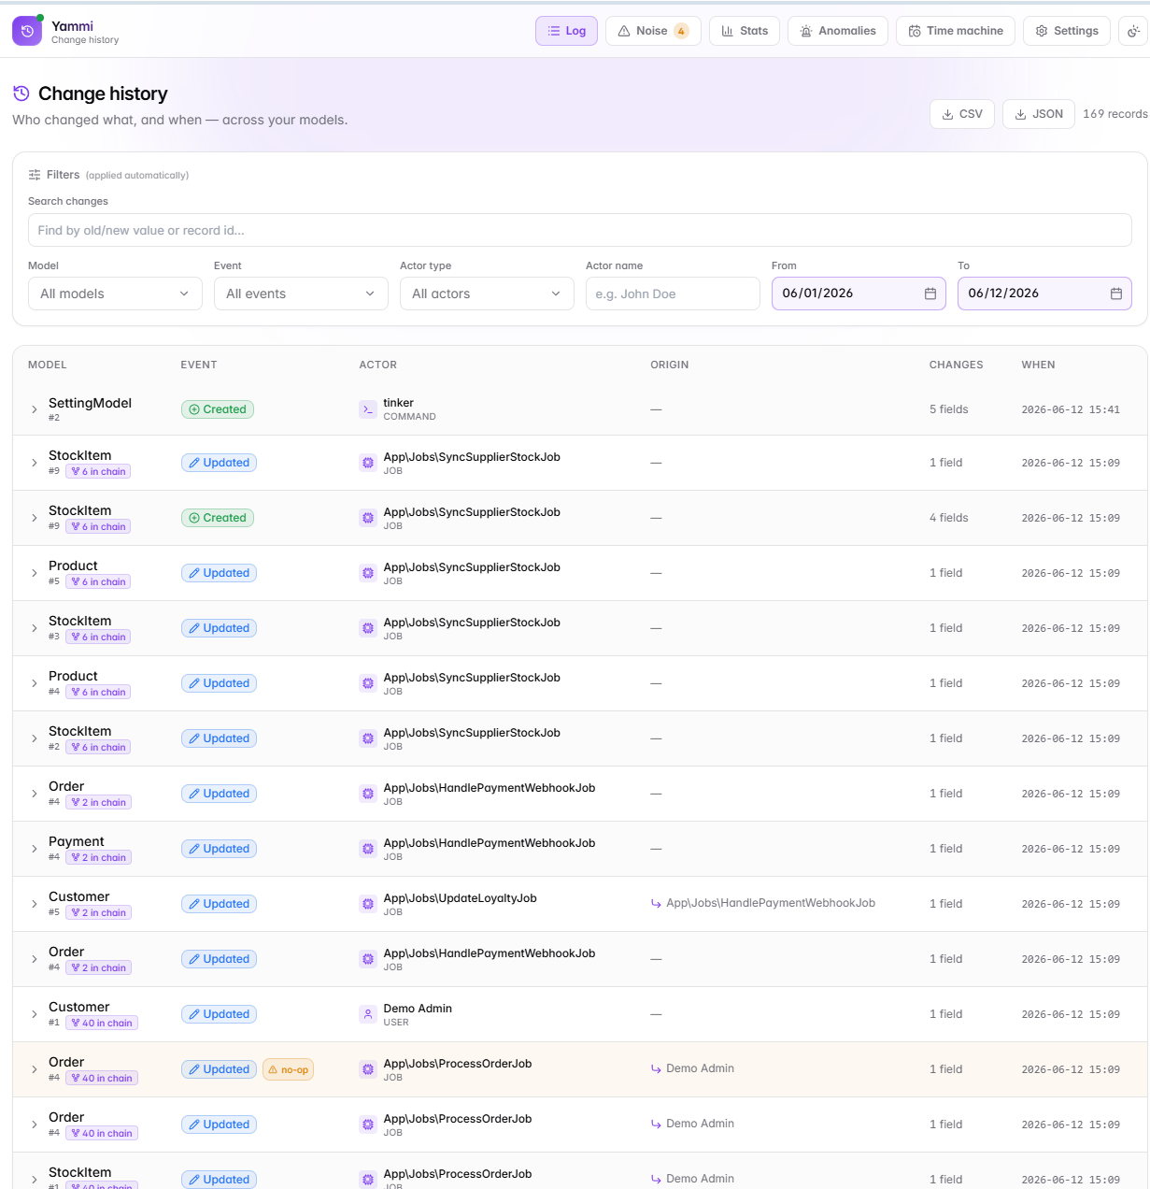
Task: Click the no-op warning badge
Action: click(288, 1069)
